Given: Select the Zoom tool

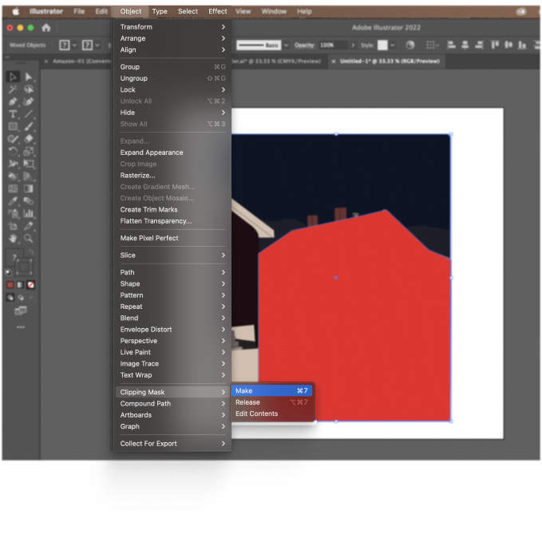Looking at the screenshot, I should click(x=29, y=239).
